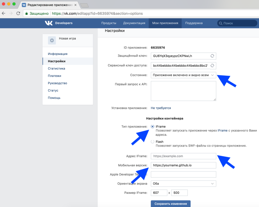Reload the page with the refresh button
259x207 pixels.
click(x=18, y=13)
